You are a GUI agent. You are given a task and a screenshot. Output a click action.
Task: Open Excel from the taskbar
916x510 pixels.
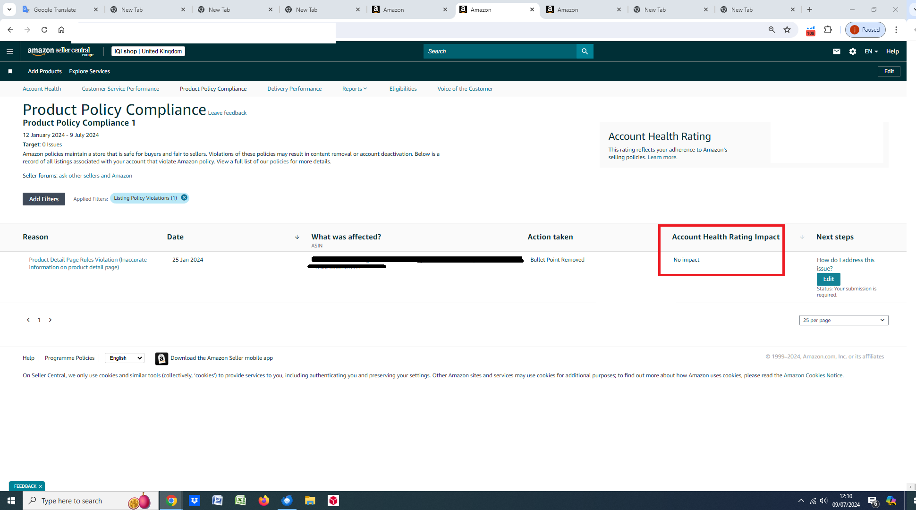[240, 501]
